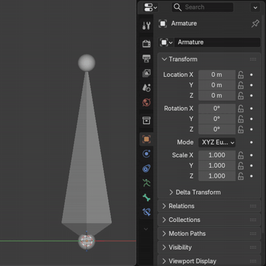Grab the Transform panel drag handle
The height and width of the screenshot is (266, 266).
point(253,59)
